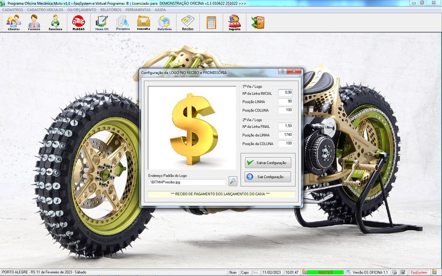Click the icon left of MASTER indicator

[x=304, y=272]
